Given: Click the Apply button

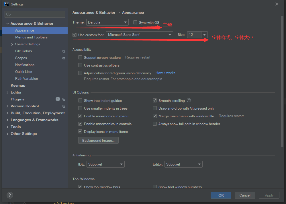Looking at the screenshot, I should pos(269,195).
